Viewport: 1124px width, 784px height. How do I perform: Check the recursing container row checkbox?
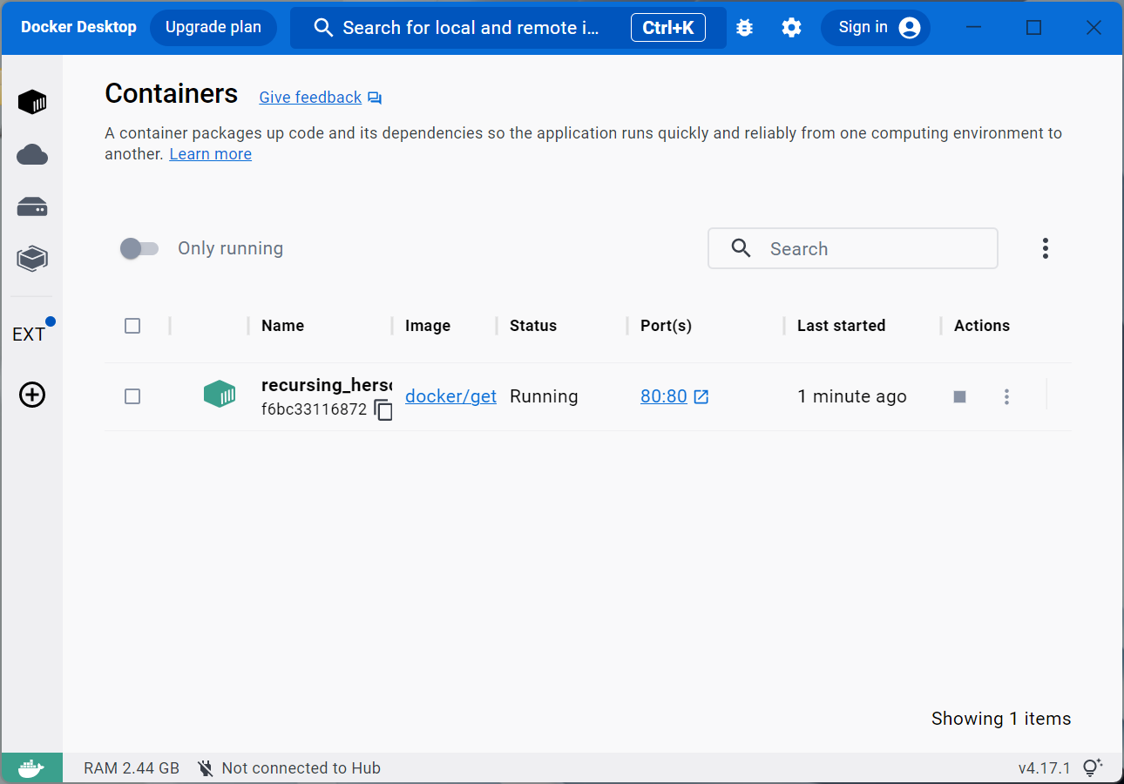coord(132,396)
